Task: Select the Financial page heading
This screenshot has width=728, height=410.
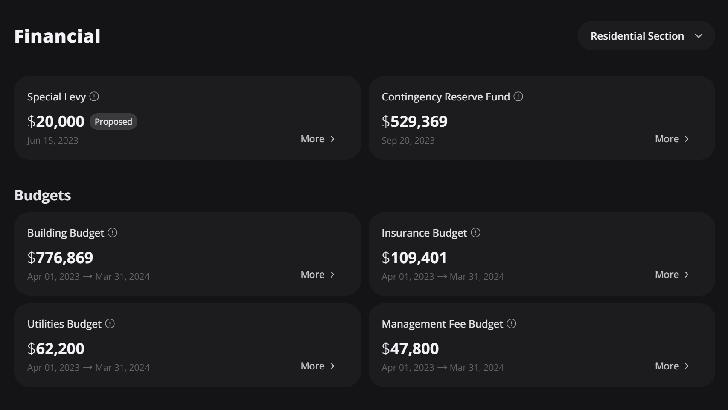Action: point(57,36)
